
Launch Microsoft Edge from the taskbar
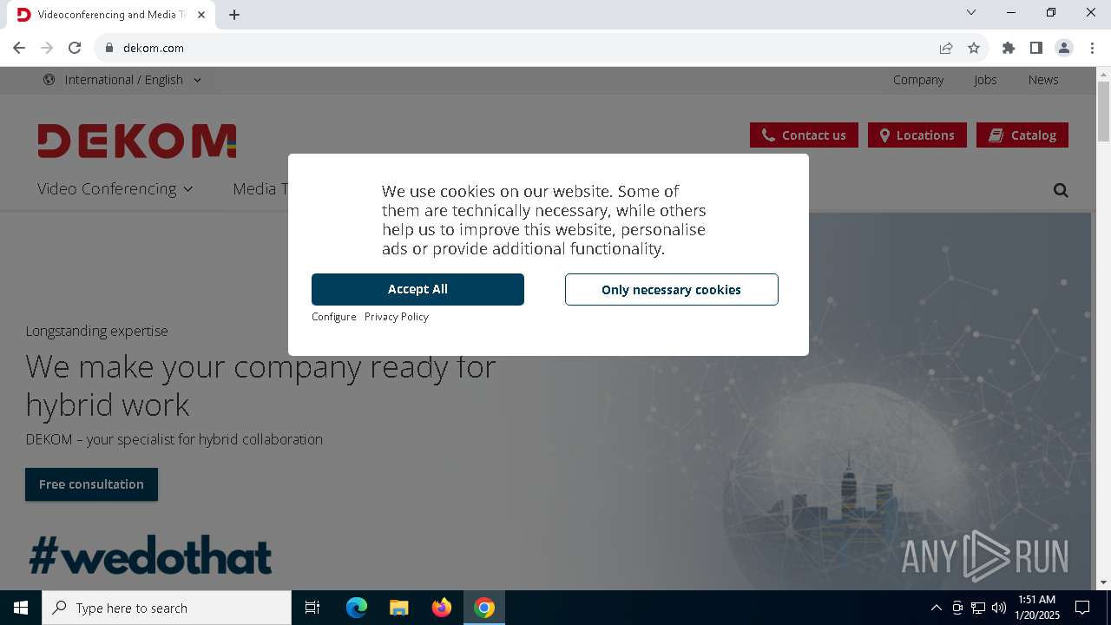357,608
